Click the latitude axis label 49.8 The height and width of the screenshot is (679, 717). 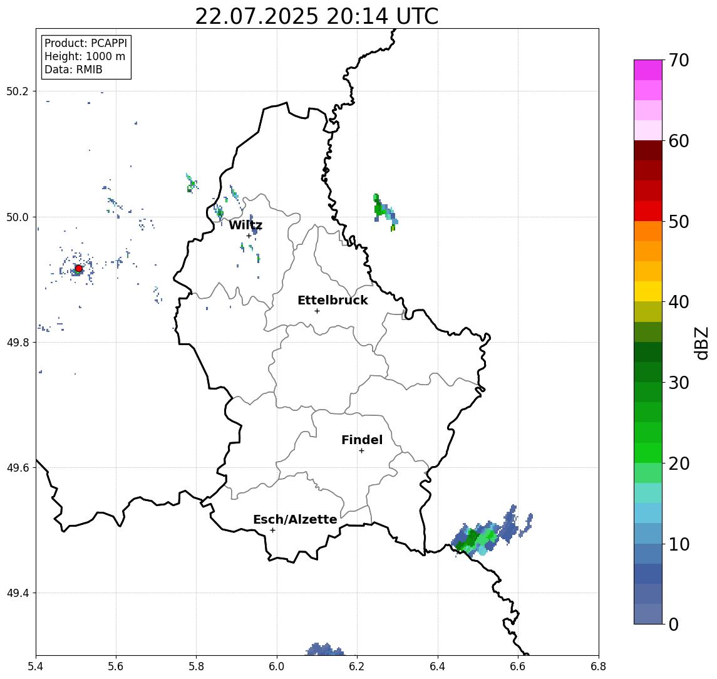(x=18, y=342)
